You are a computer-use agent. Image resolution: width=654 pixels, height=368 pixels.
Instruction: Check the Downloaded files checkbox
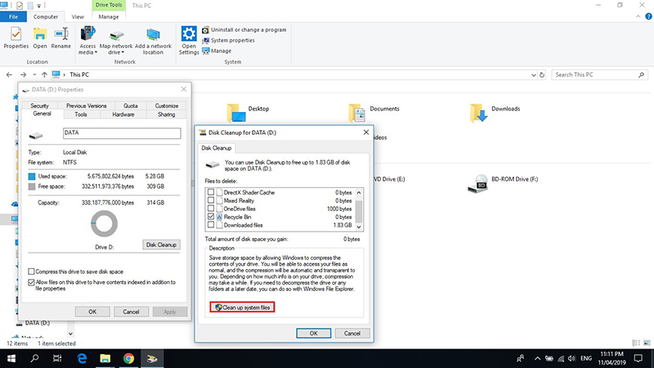(211, 224)
